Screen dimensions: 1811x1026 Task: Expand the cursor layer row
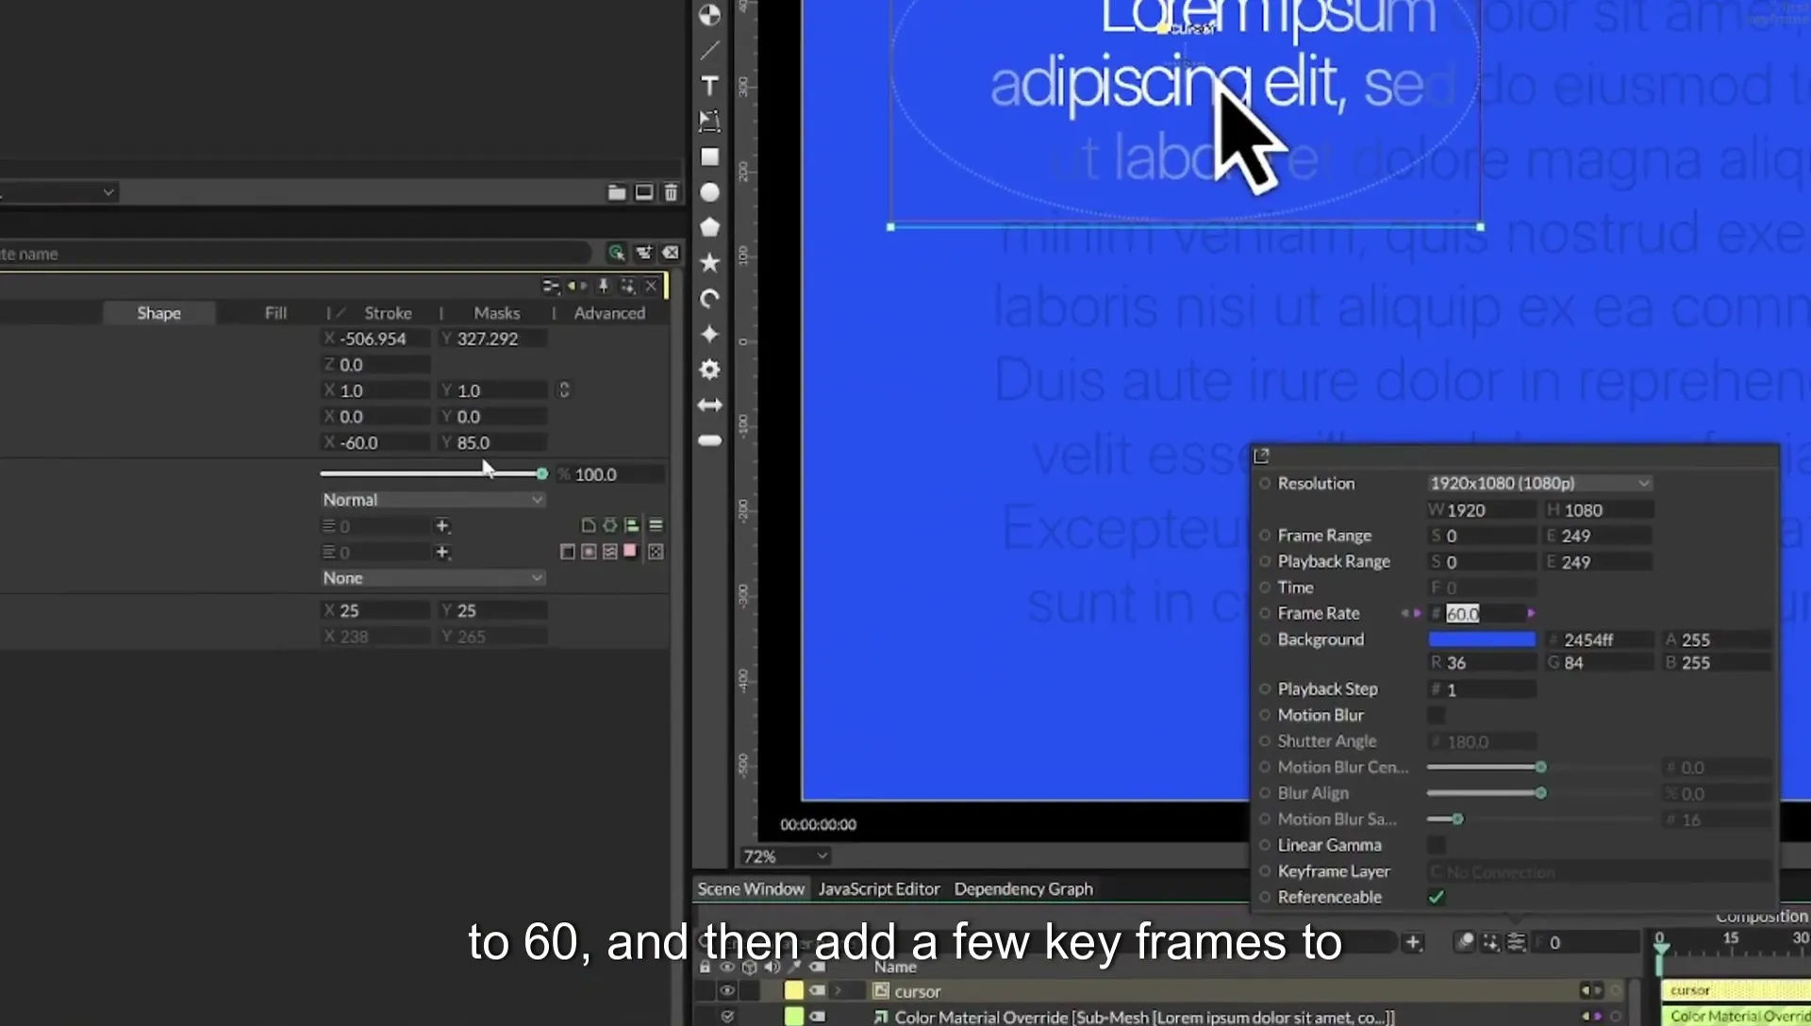pos(838,991)
